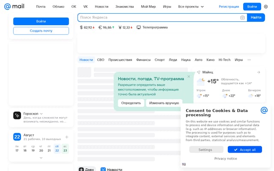This screenshot has width=274, height=171.
Task: Open Знакомства in the top navigation
Action: [x=125, y=7]
